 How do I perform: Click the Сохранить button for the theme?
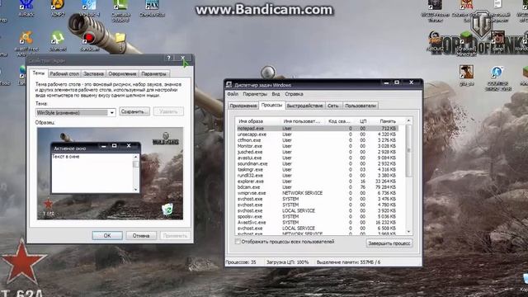pyautogui.click(x=134, y=111)
